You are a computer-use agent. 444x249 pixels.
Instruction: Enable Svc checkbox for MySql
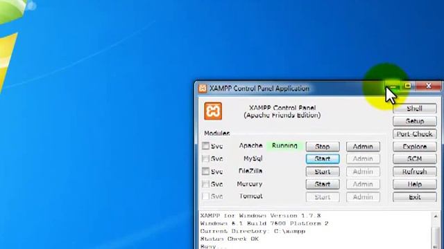205,158
